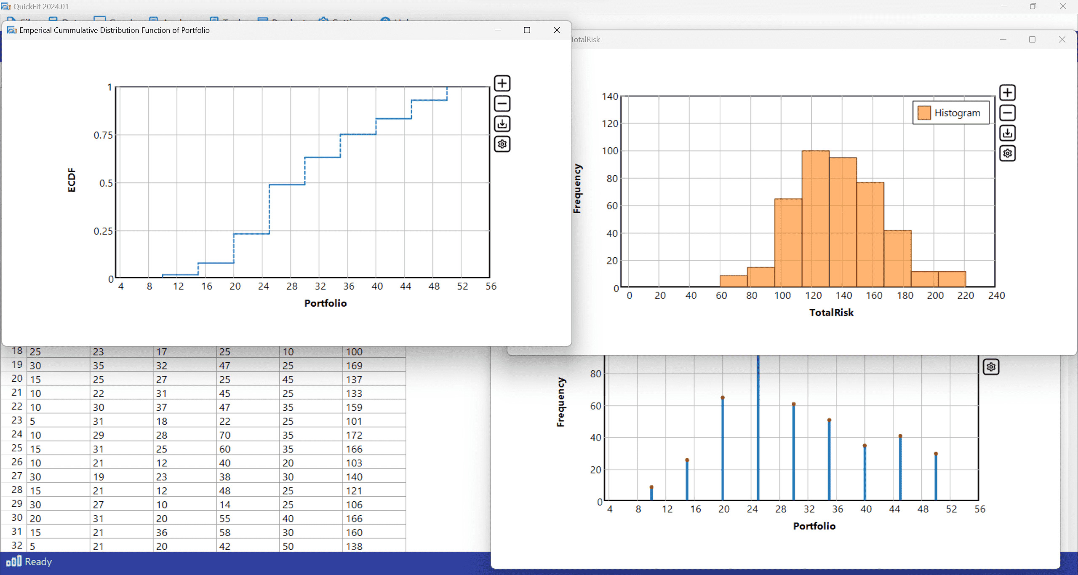The height and width of the screenshot is (575, 1078).
Task: Select cell 106 in row 29
Action: [x=374, y=505]
